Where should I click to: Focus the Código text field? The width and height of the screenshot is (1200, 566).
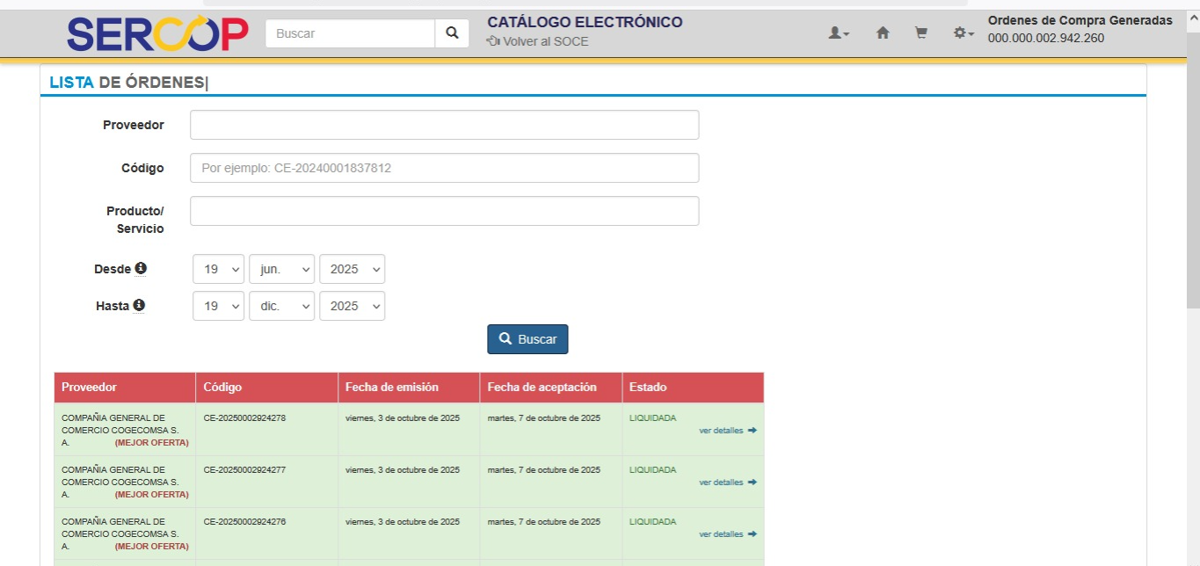[x=444, y=168]
